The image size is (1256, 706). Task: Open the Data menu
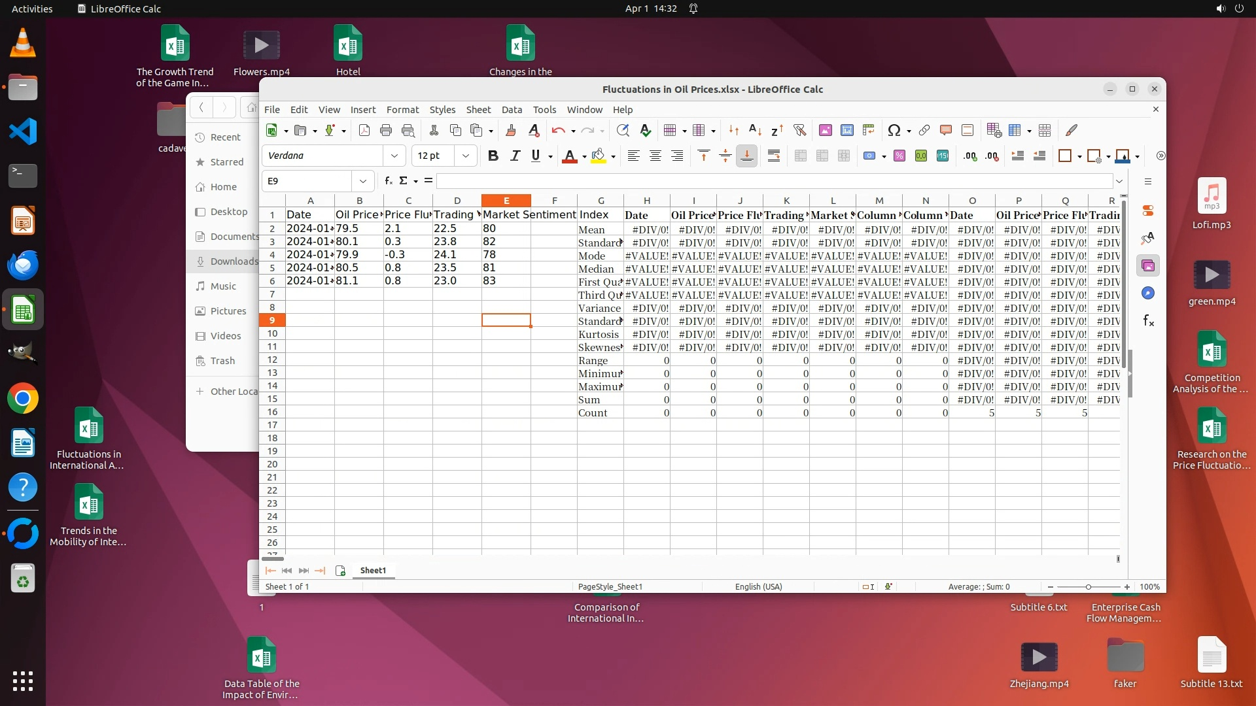pyautogui.click(x=512, y=110)
